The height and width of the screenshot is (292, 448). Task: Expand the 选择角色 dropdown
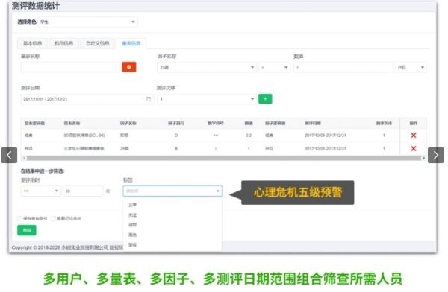87,22
